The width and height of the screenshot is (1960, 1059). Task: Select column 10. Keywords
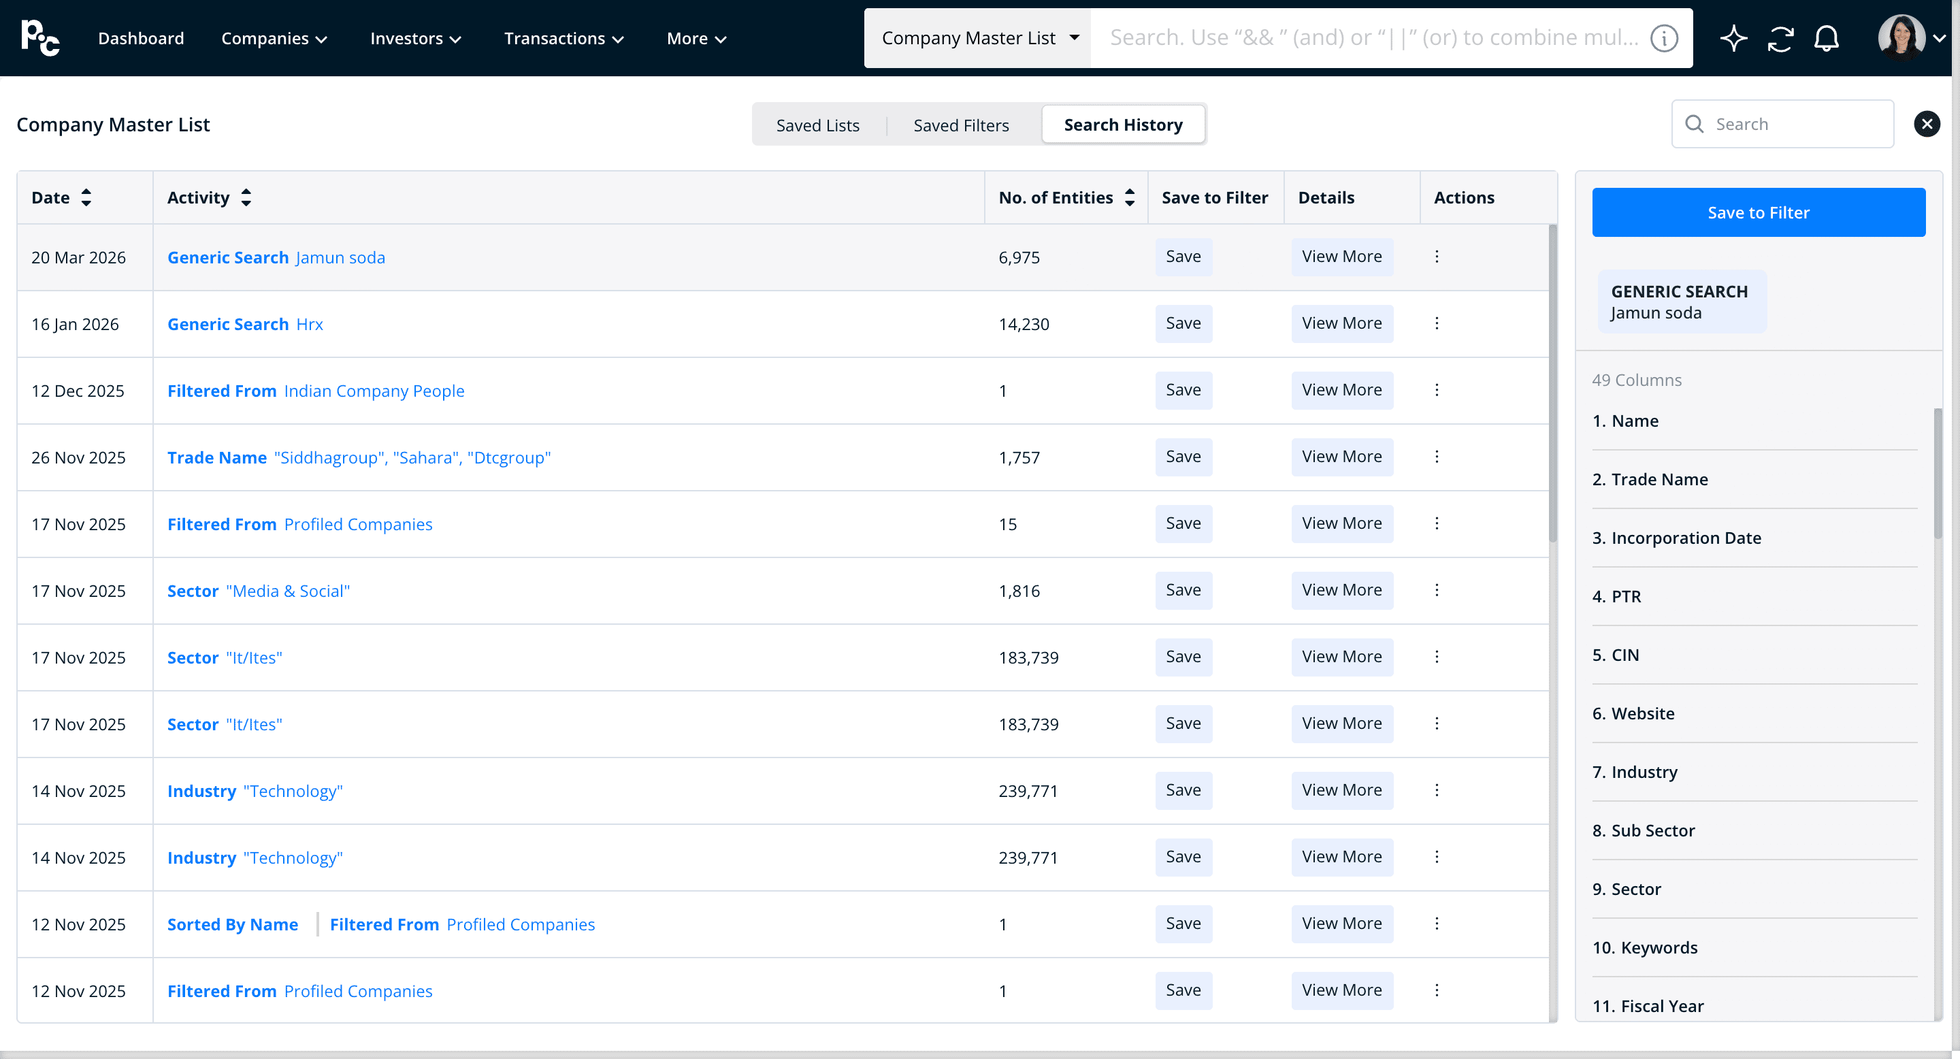pyautogui.click(x=1645, y=948)
